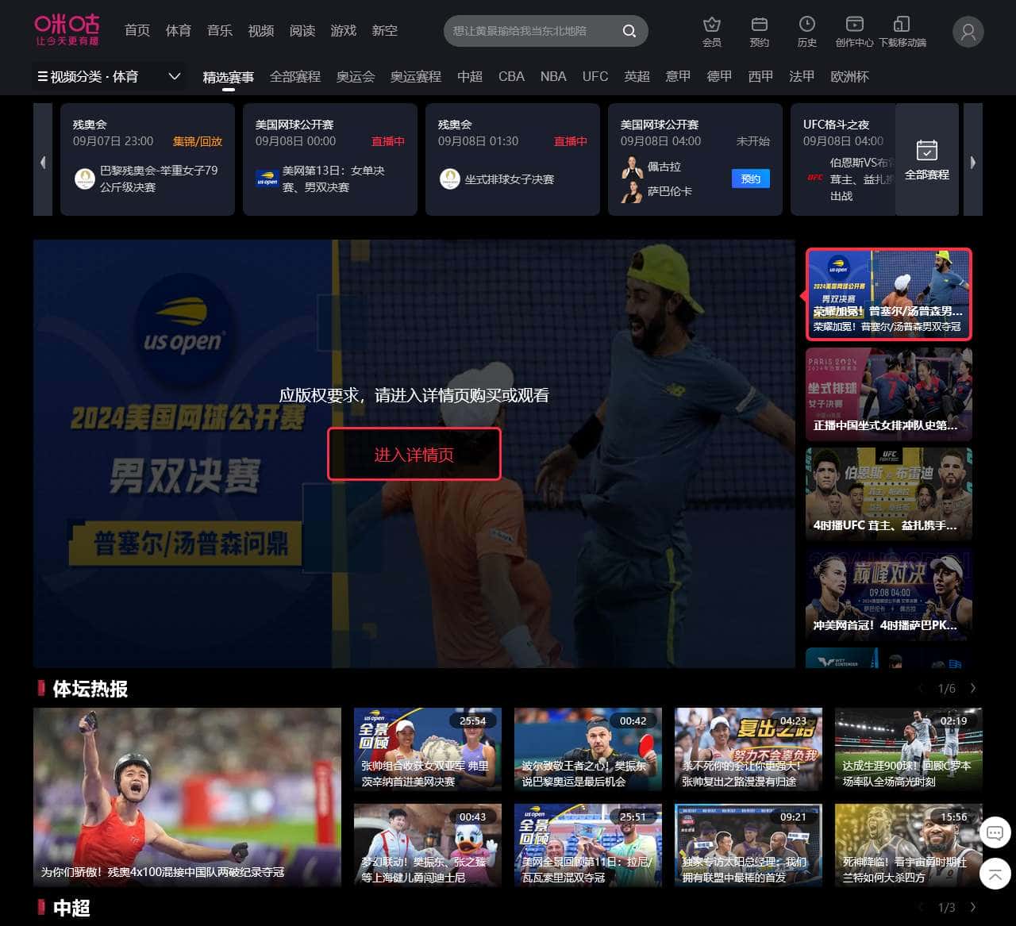
Task: Open the 15:56 杜兰特 死神降临 video
Action: [x=909, y=845]
